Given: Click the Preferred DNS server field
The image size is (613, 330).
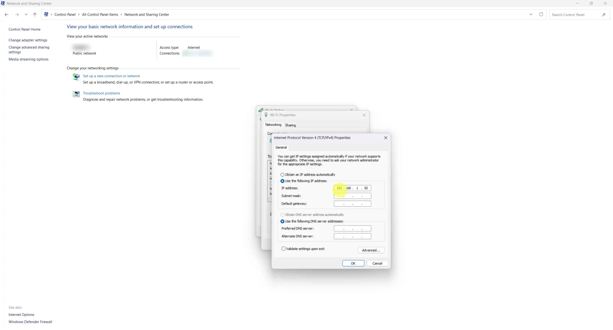Looking at the screenshot, I should [x=352, y=229].
